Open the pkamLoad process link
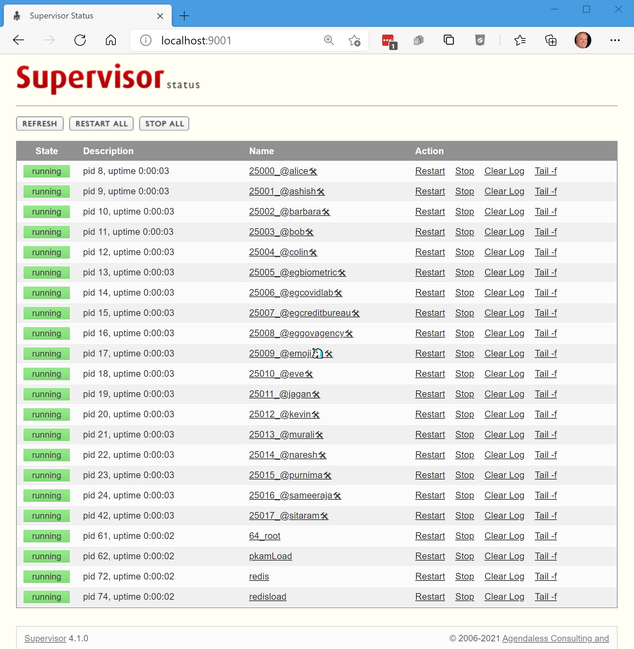Screen dimensions: 634x649 point(270,556)
